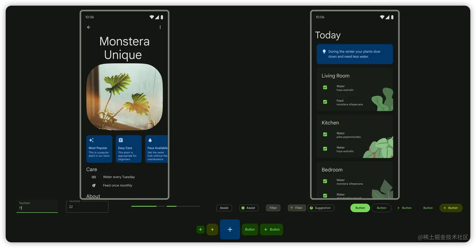Click the filter lines icon in the Filter chip
The height and width of the screenshot is (248, 476).
pyautogui.click(x=292, y=208)
